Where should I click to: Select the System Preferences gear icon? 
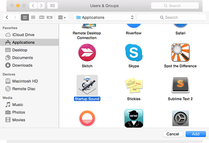180,118
